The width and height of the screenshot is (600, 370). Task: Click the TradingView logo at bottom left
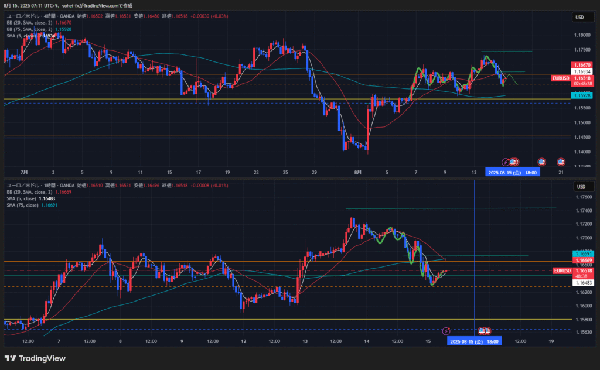35,358
